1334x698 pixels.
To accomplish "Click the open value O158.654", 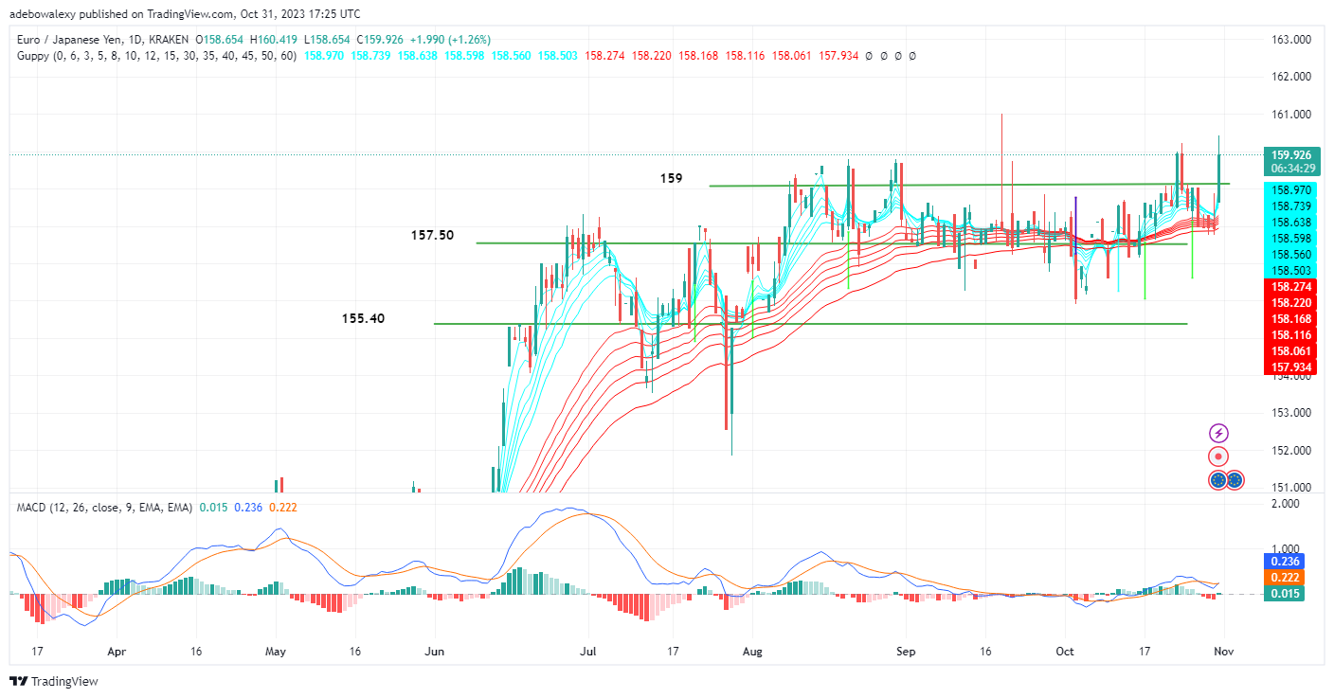I will coord(219,40).
